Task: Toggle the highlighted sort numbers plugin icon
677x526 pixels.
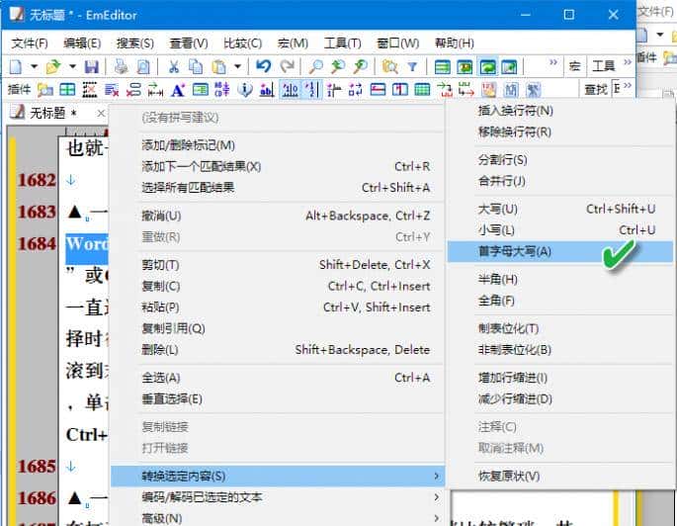Action: (x=311, y=90)
